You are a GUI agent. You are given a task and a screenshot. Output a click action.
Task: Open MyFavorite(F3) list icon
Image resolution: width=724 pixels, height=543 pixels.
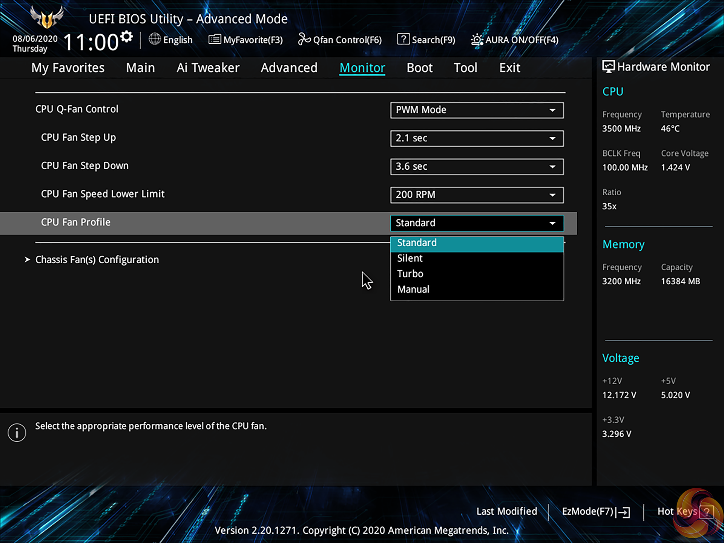(215, 39)
